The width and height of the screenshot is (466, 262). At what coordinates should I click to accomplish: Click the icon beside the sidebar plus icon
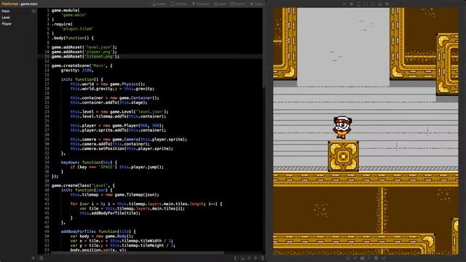tap(41, 258)
